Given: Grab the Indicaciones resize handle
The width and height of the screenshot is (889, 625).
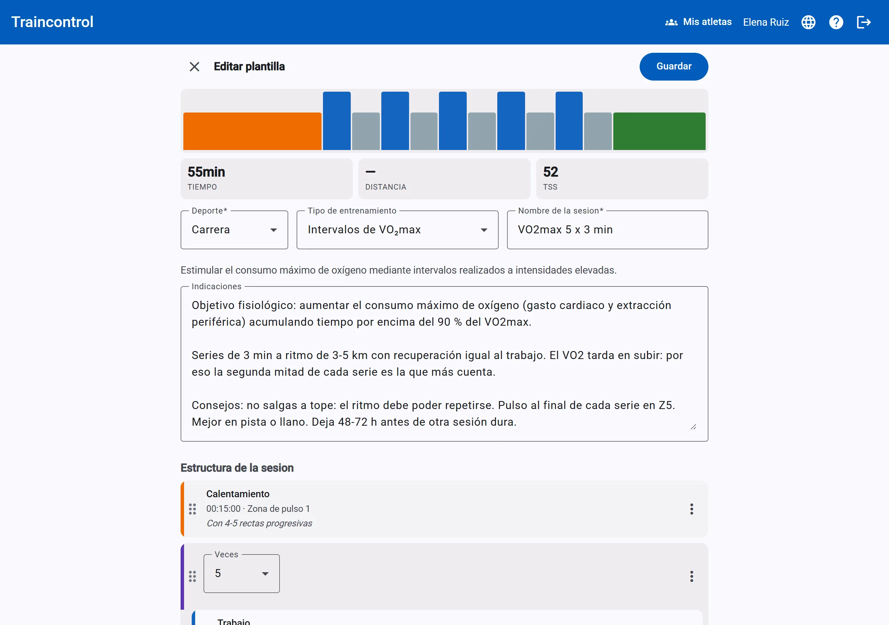Looking at the screenshot, I should pyautogui.click(x=693, y=427).
